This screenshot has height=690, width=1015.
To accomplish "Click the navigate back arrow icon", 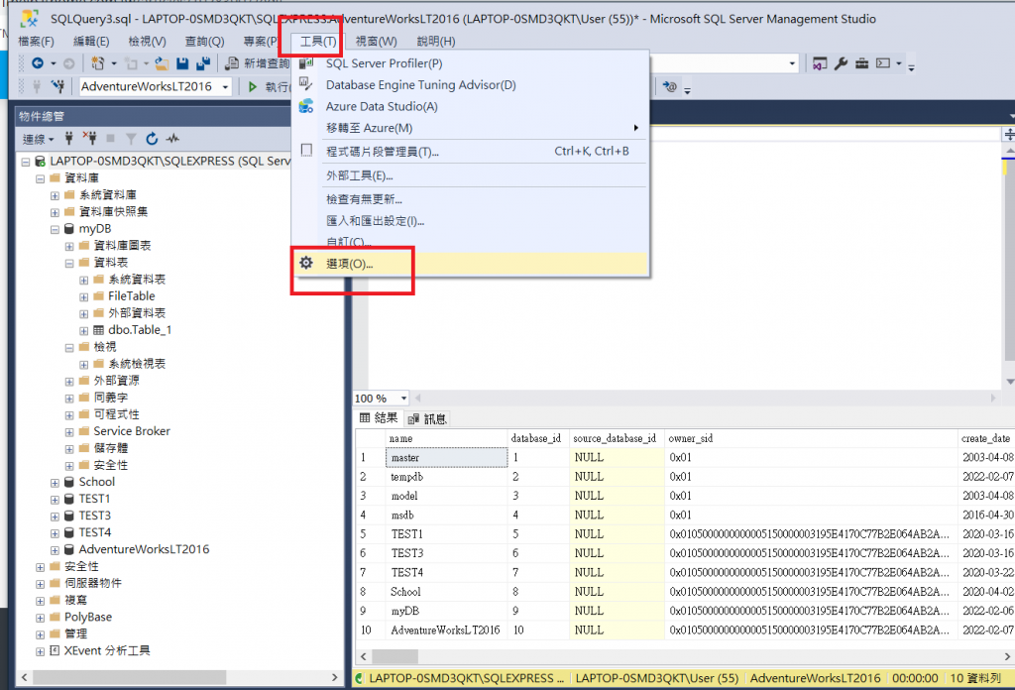I will tap(38, 63).
